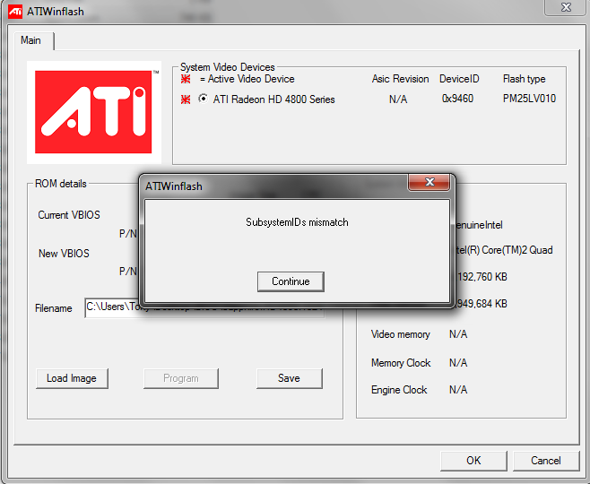This screenshot has height=484, width=590.
Task: Click the DeviceID value 0x9460
Action: [457, 99]
